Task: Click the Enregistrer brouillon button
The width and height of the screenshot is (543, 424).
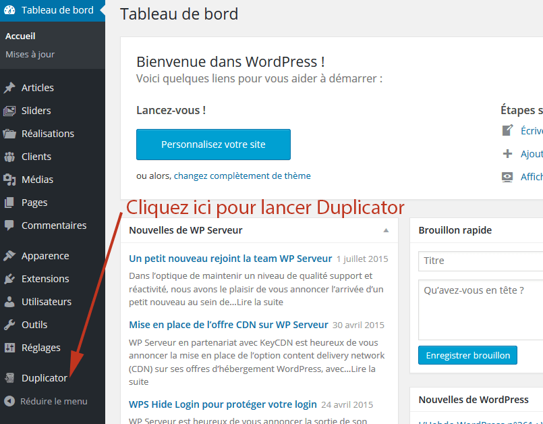Action: click(x=468, y=355)
